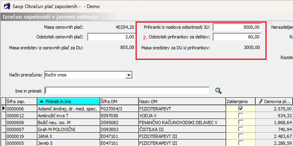Click the Prihranki iz naslova odsotnosti JU field
The width and height of the screenshot is (293, 146).
click(x=237, y=27)
